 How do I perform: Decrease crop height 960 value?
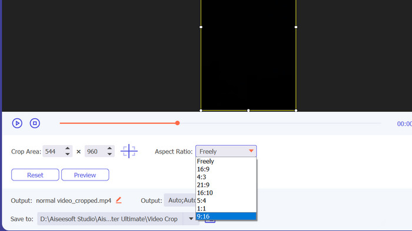click(x=109, y=154)
